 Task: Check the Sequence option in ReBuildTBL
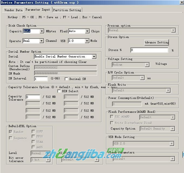coord(11,138)
